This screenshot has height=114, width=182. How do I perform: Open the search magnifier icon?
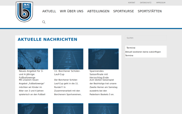(x=44, y=22)
